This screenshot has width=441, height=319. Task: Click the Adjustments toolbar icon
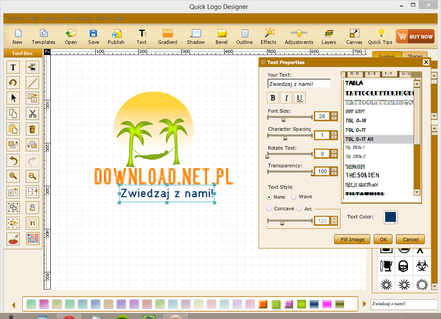(x=299, y=36)
